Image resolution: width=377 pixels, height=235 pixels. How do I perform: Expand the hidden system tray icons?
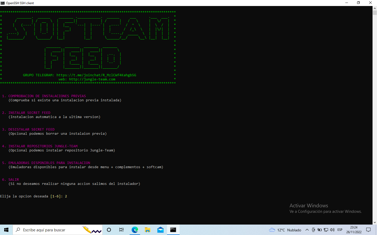pos(307,230)
